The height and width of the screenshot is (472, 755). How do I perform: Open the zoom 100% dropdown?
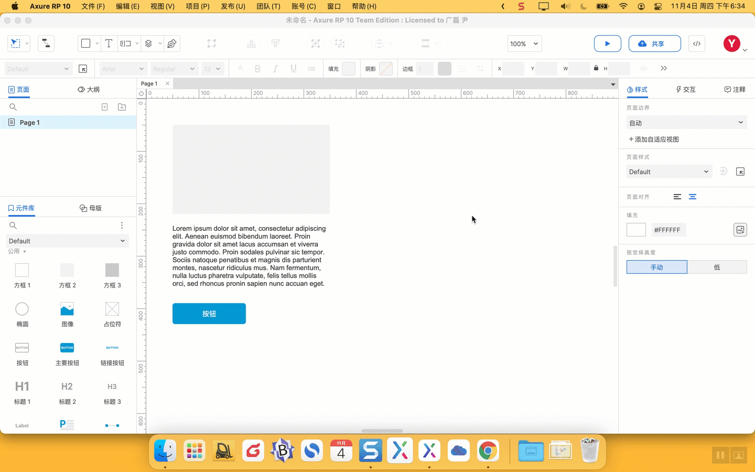524,44
